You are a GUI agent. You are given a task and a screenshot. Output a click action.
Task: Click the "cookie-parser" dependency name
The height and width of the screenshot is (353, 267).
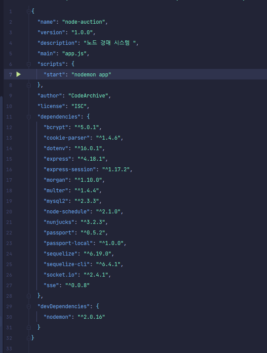(x=67, y=138)
